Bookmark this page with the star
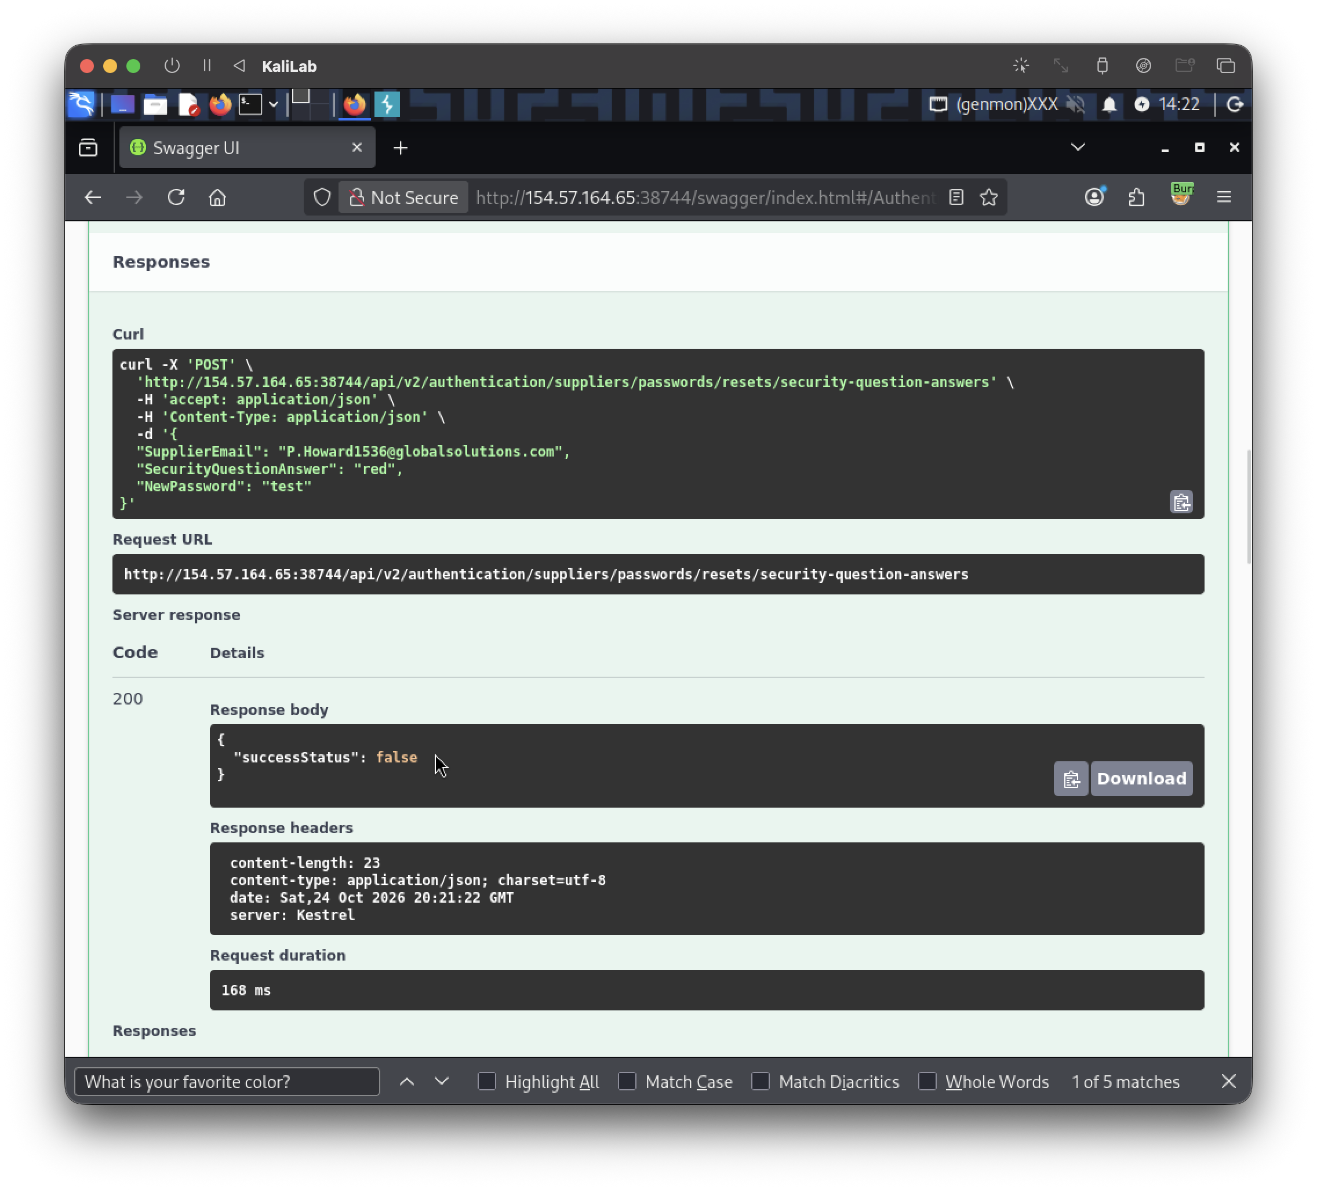1317x1190 pixels. pyautogui.click(x=988, y=197)
